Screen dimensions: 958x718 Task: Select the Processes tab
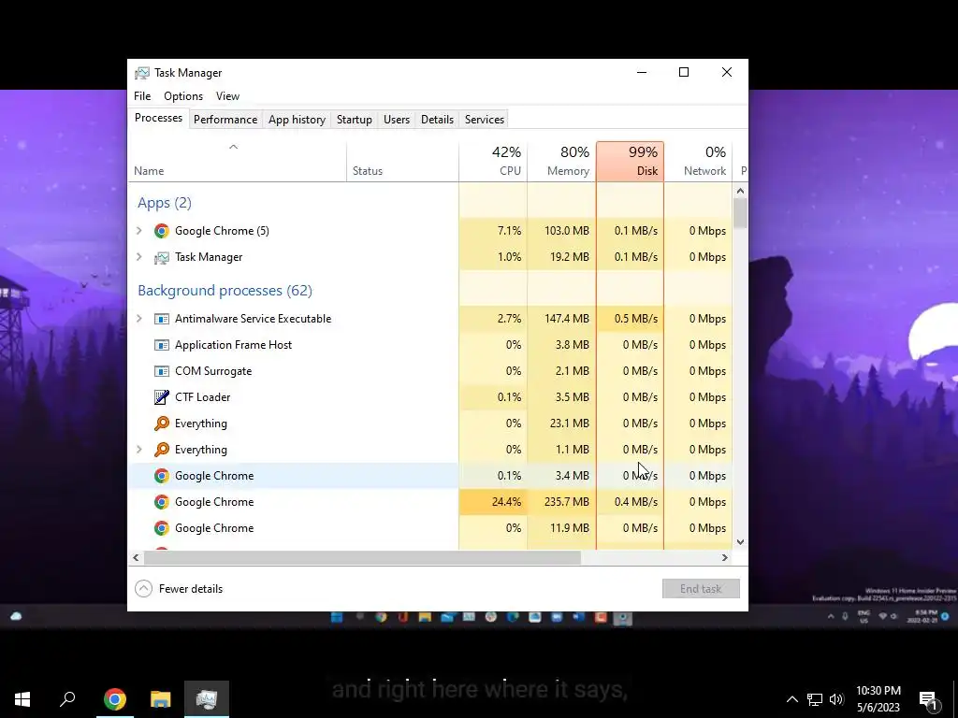pos(158,118)
